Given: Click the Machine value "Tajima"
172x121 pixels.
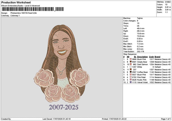Looking at the screenshot, I should point(140,18).
